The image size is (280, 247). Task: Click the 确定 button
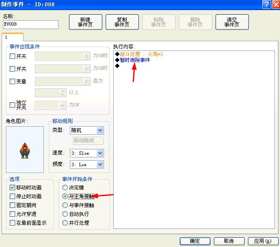[195, 241]
